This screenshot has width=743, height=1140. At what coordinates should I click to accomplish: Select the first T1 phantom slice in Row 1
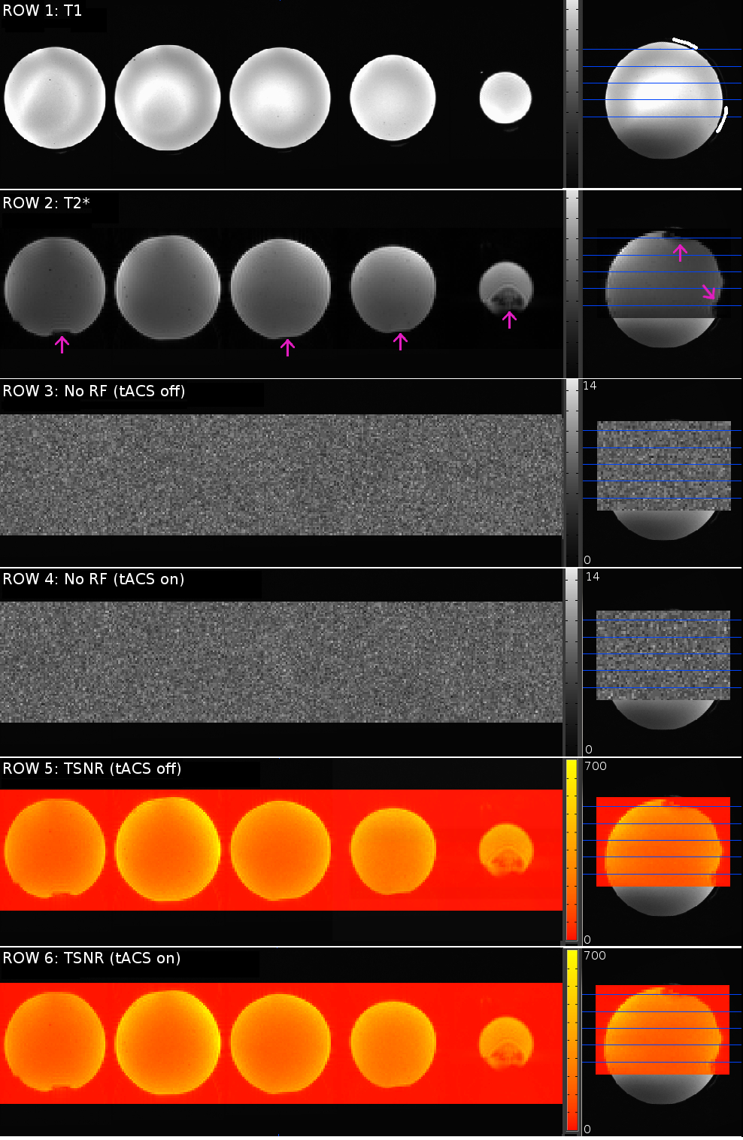pos(54,99)
